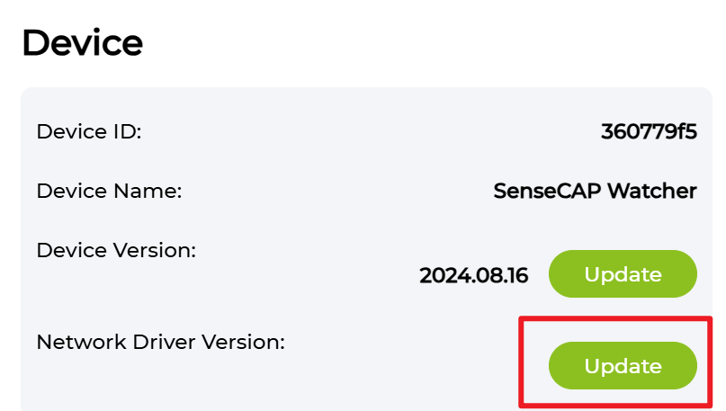Click the Device Version label

click(116, 250)
